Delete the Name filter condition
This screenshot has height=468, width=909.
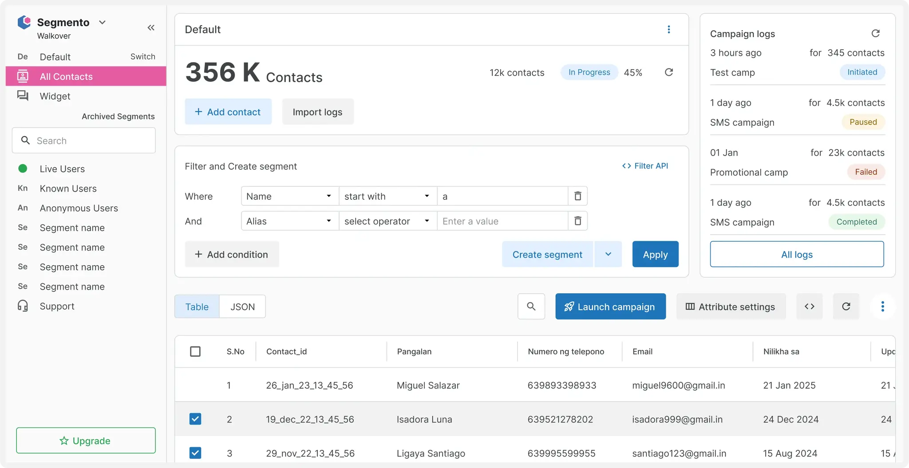577,196
